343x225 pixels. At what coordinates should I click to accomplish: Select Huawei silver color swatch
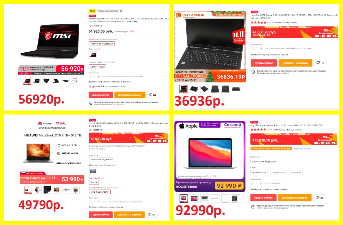(93, 171)
